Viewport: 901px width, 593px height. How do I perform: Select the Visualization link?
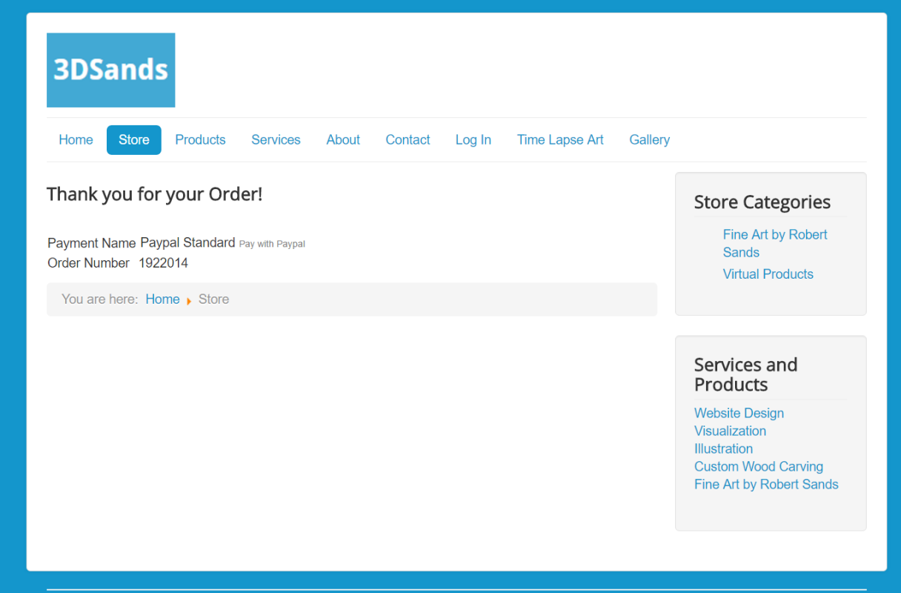tap(730, 431)
